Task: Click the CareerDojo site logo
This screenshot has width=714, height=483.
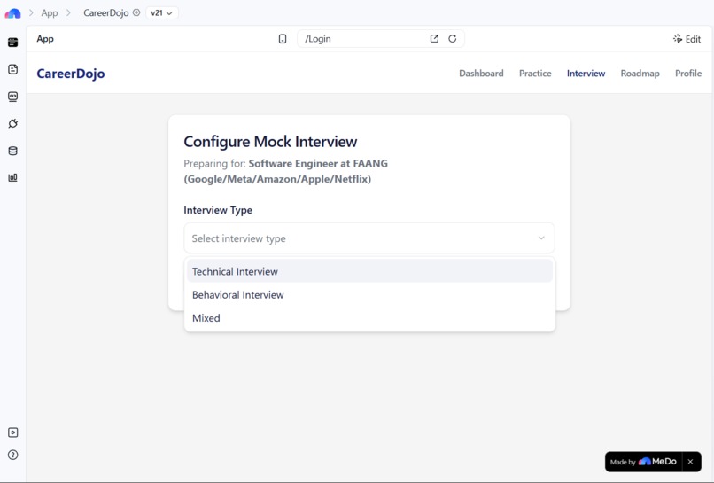Action: (x=71, y=74)
